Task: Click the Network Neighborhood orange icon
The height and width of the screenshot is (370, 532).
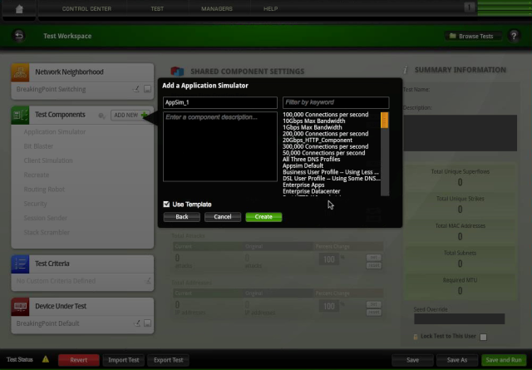Action: tap(20, 72)
